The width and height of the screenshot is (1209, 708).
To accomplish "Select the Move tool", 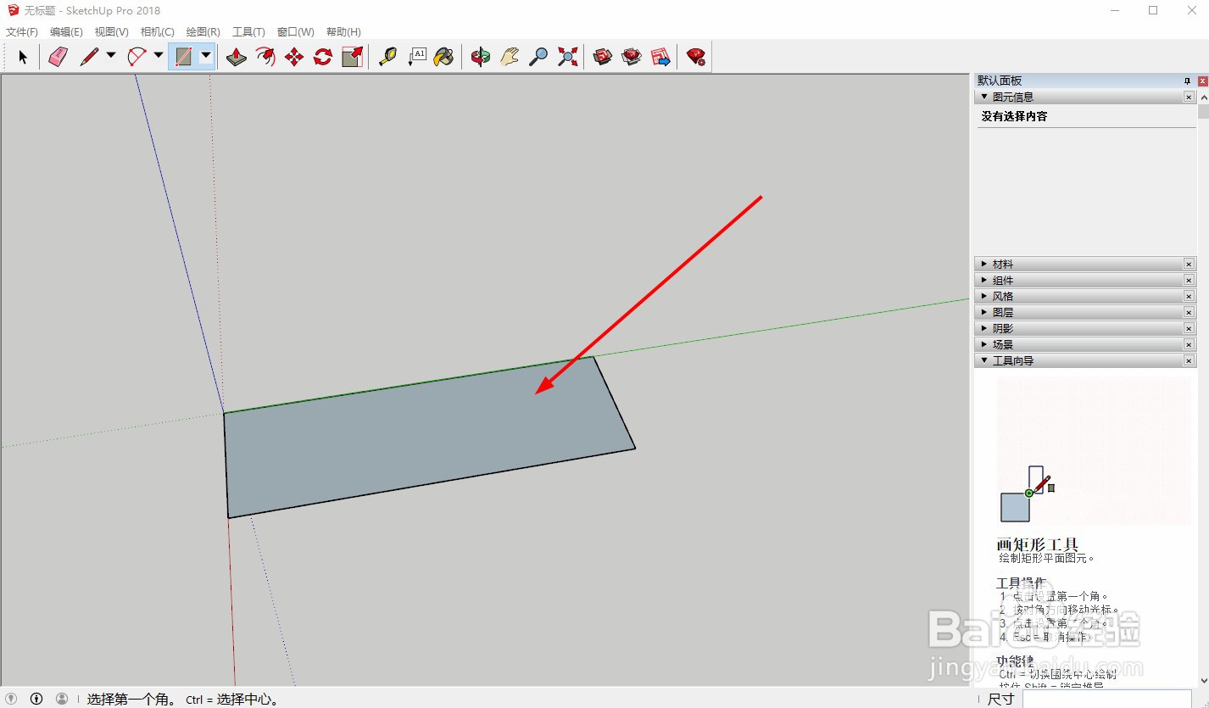I will (x=294, y=57).
